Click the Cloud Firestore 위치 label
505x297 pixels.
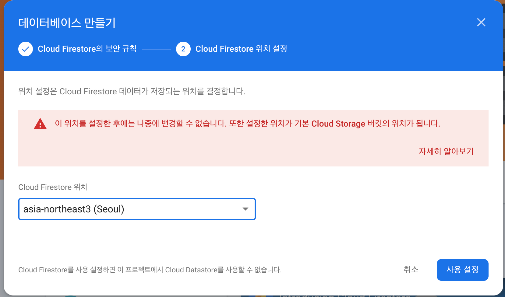click(x=53, y=187)
